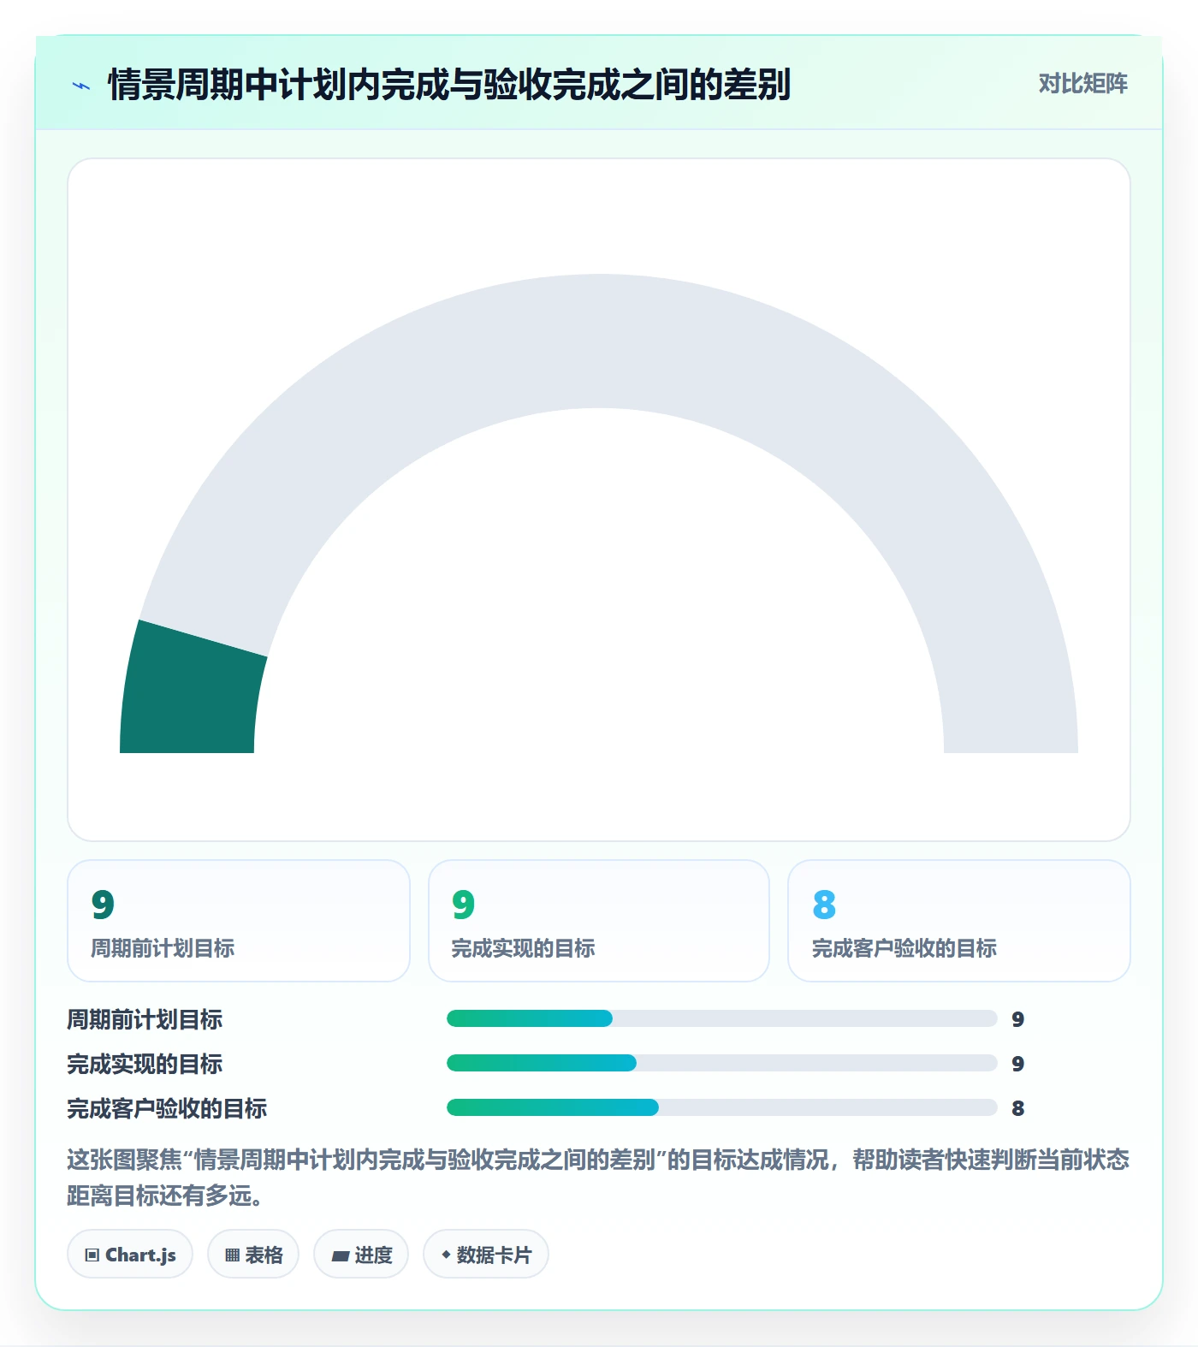Screen dimensions: 1198x1347
Task: Click the lightning bolt icon beside the title
Action: pyautogui.click(x=81, y=86)
